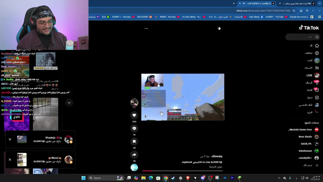323x182 pixels.
Task: Open Messages with the 99+ badge
Action: 313,83
